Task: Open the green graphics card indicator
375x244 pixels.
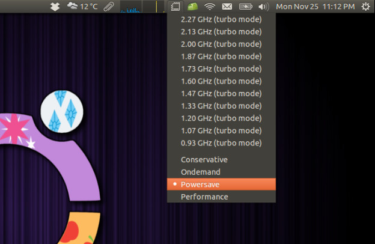Action: pos(192,7)
